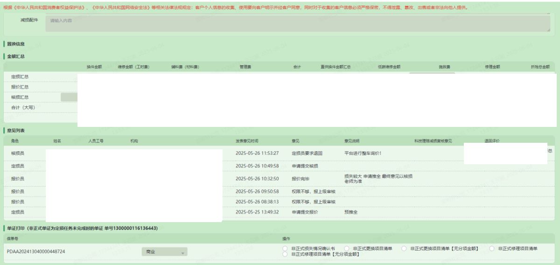Click the 意见列表 section title
The image size is (560, 265).
[16, 129]
